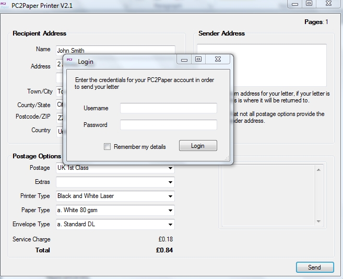Click the Country label

[41, 130]
